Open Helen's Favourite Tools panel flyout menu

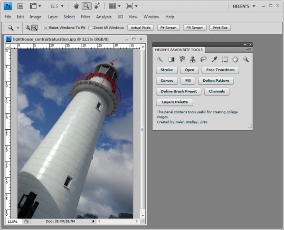pos(249,50)
